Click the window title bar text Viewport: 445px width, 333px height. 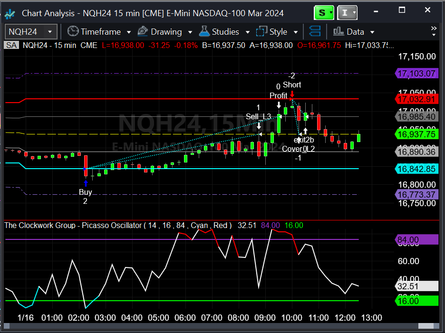pos(153,13)
